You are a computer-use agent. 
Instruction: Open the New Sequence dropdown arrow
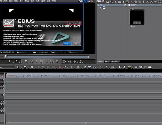(x=22, y=68)
